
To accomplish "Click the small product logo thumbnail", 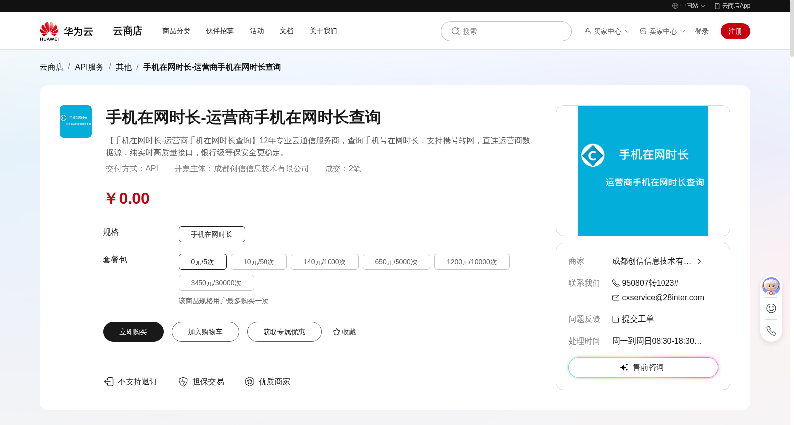I will click(x=75, y=121).
